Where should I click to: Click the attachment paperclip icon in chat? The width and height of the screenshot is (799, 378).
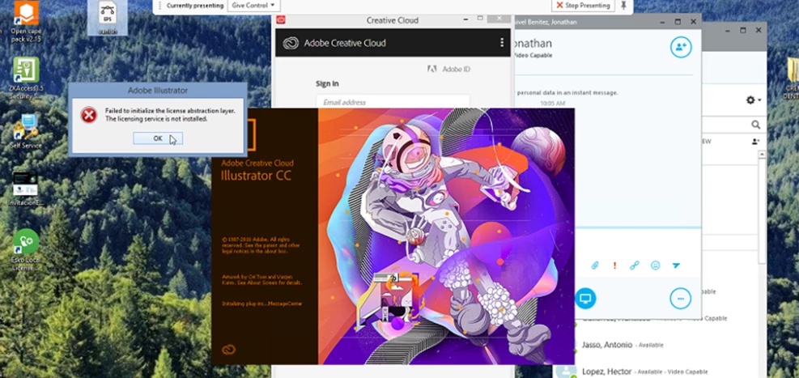[594, 265]
